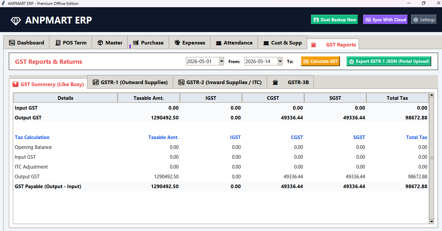The height and width of the screenshot is (231, 442).
Task: Click the Sync With Cloud button
Action: click(385, 20)
